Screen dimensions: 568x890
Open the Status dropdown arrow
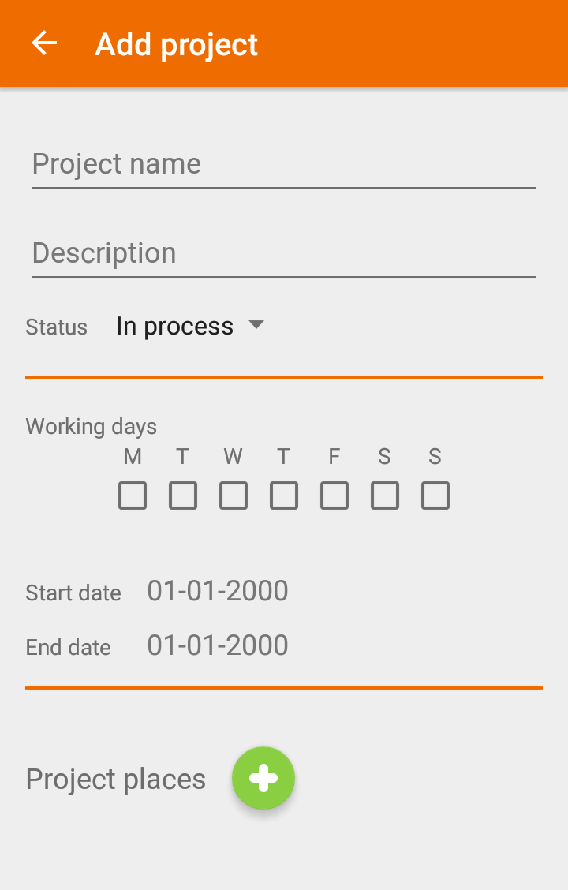(x=256, y=325)
